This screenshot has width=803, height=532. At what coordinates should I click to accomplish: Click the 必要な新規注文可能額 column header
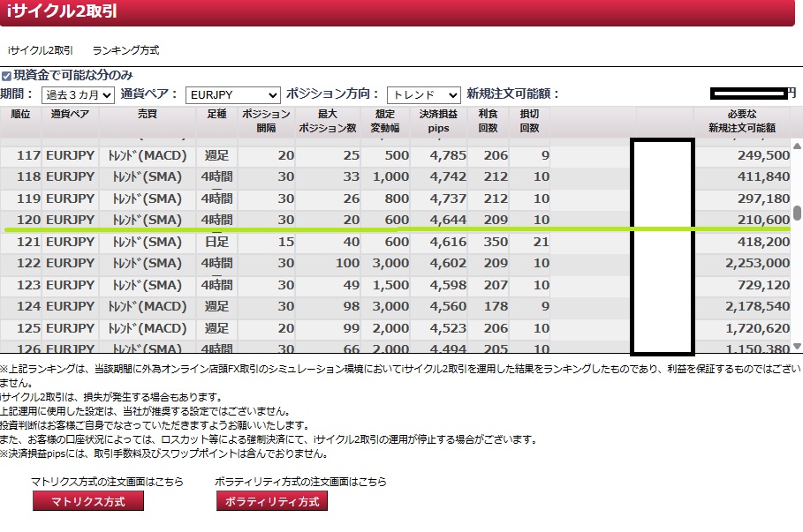tap(741, 121)
